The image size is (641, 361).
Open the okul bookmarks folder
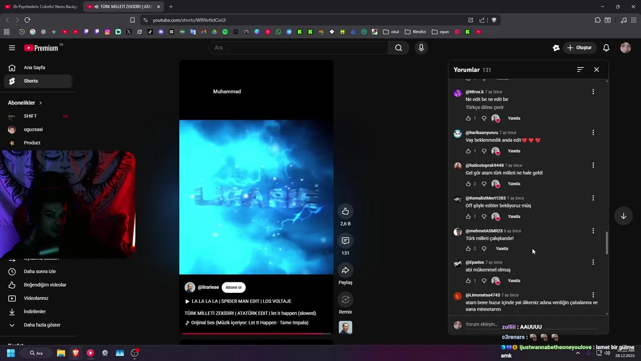[x=391, y=32]
